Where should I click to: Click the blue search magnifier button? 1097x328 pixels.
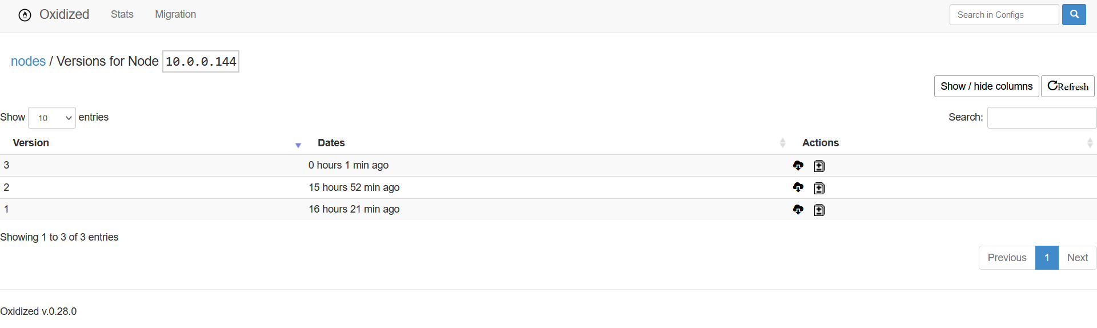click(x=1074, y=15)
